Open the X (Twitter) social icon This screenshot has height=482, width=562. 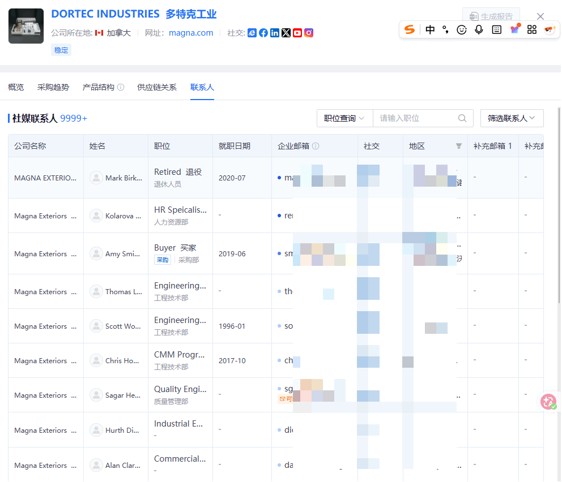[286, 33]
